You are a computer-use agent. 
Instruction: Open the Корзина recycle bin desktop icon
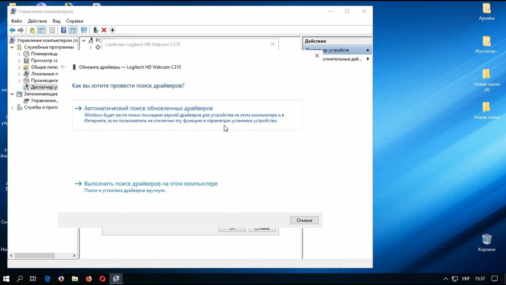coord(486,243)
